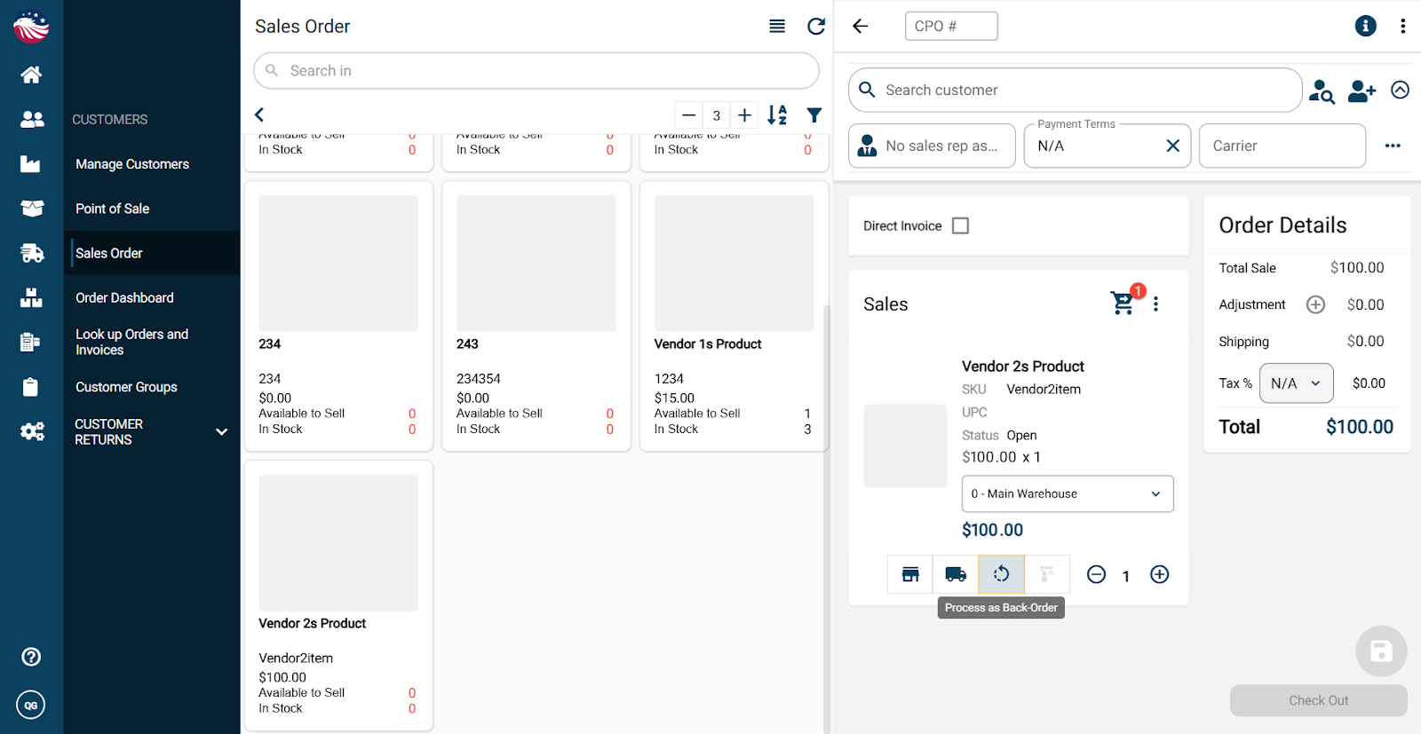Select the 243 product card image

point(536,264)
